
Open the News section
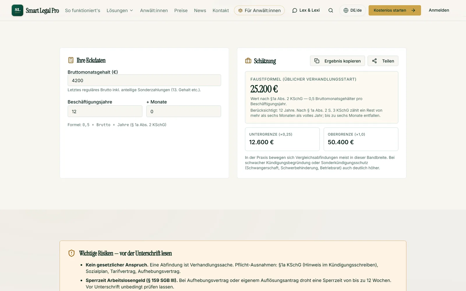(200, 10)
